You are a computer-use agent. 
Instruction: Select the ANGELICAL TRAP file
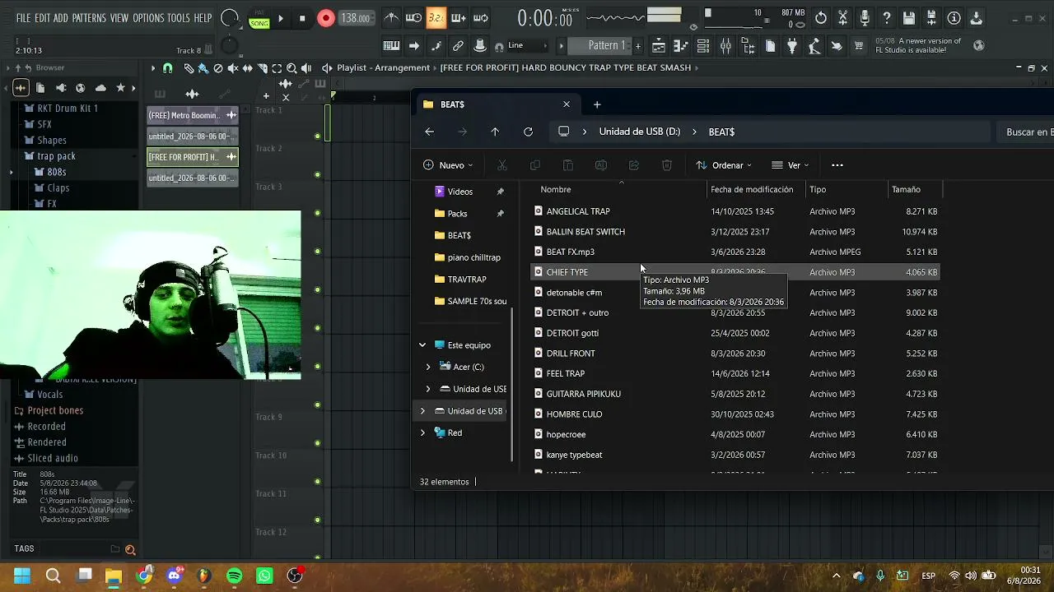point(735,211)
